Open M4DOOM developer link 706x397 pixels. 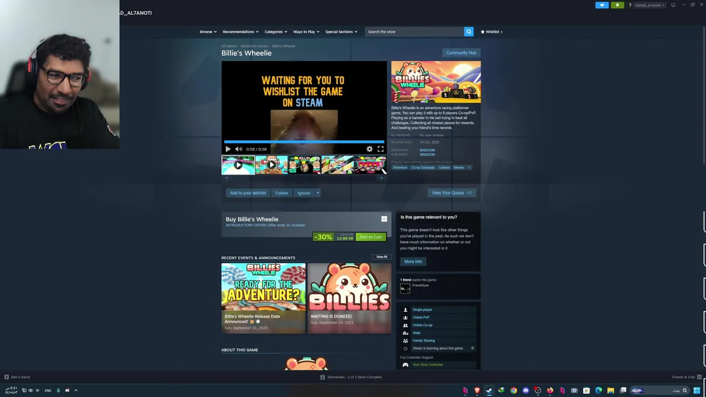click(x=427, y=150)
